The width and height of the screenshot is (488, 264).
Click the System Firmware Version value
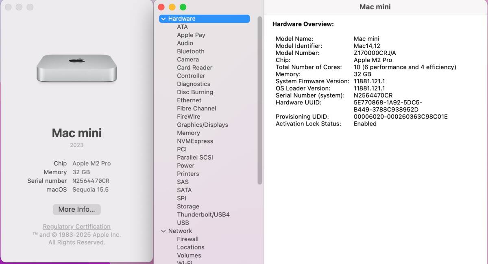369,81
